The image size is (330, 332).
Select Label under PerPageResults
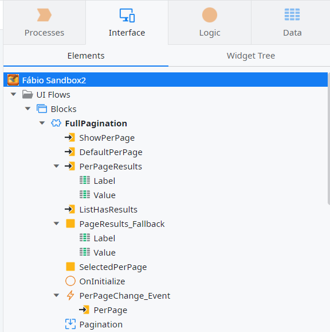point(104,181)
